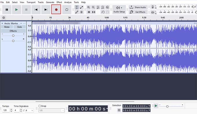Adjust the track pan slider
Viewport: 197px width, 114px height.
tap(13, 41)
